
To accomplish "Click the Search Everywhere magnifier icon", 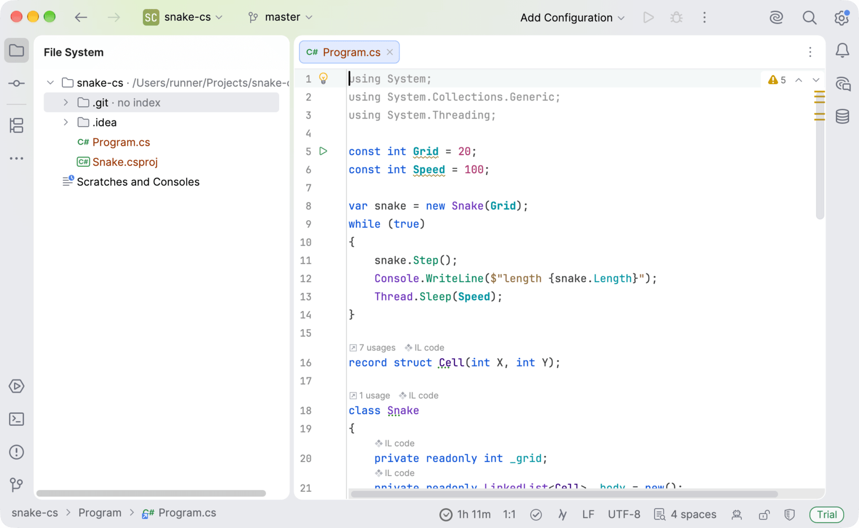I will [x=809, y=18].
